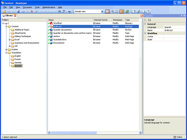Image resolution: width=187 pixels, height=140 pixels.
Task: Click the red X Delete icon
Action: [x=32, y=12]
